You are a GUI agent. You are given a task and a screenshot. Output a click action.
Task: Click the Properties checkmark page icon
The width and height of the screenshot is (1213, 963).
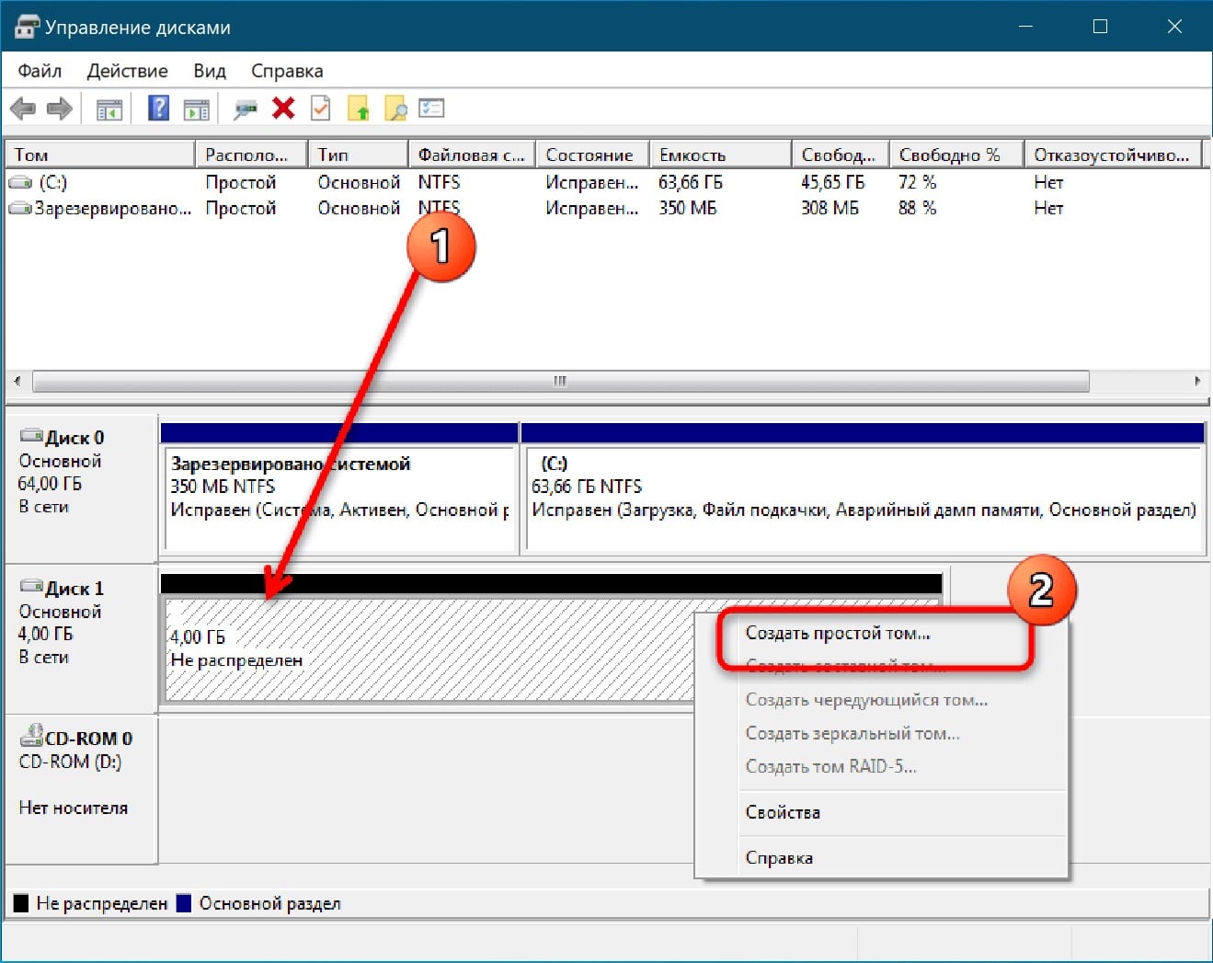click(x=320, y=109)
